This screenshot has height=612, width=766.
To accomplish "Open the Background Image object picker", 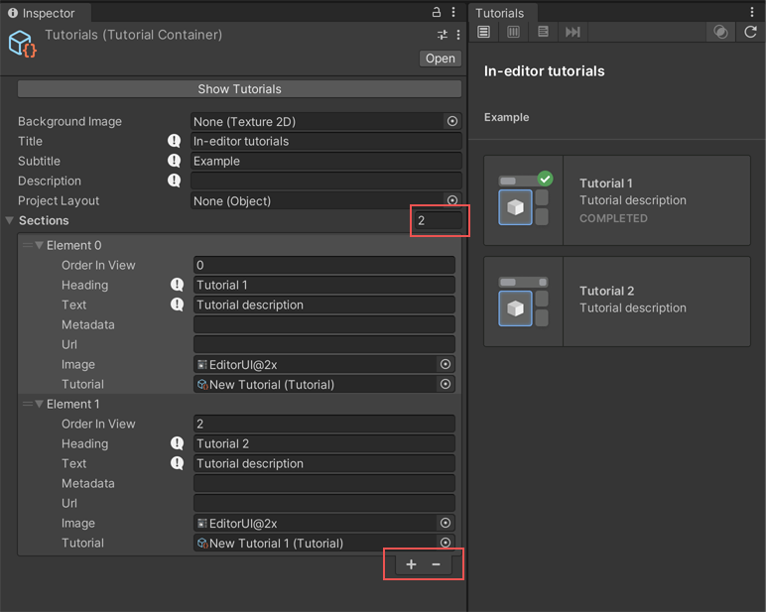I will click(x=451, y=121).
